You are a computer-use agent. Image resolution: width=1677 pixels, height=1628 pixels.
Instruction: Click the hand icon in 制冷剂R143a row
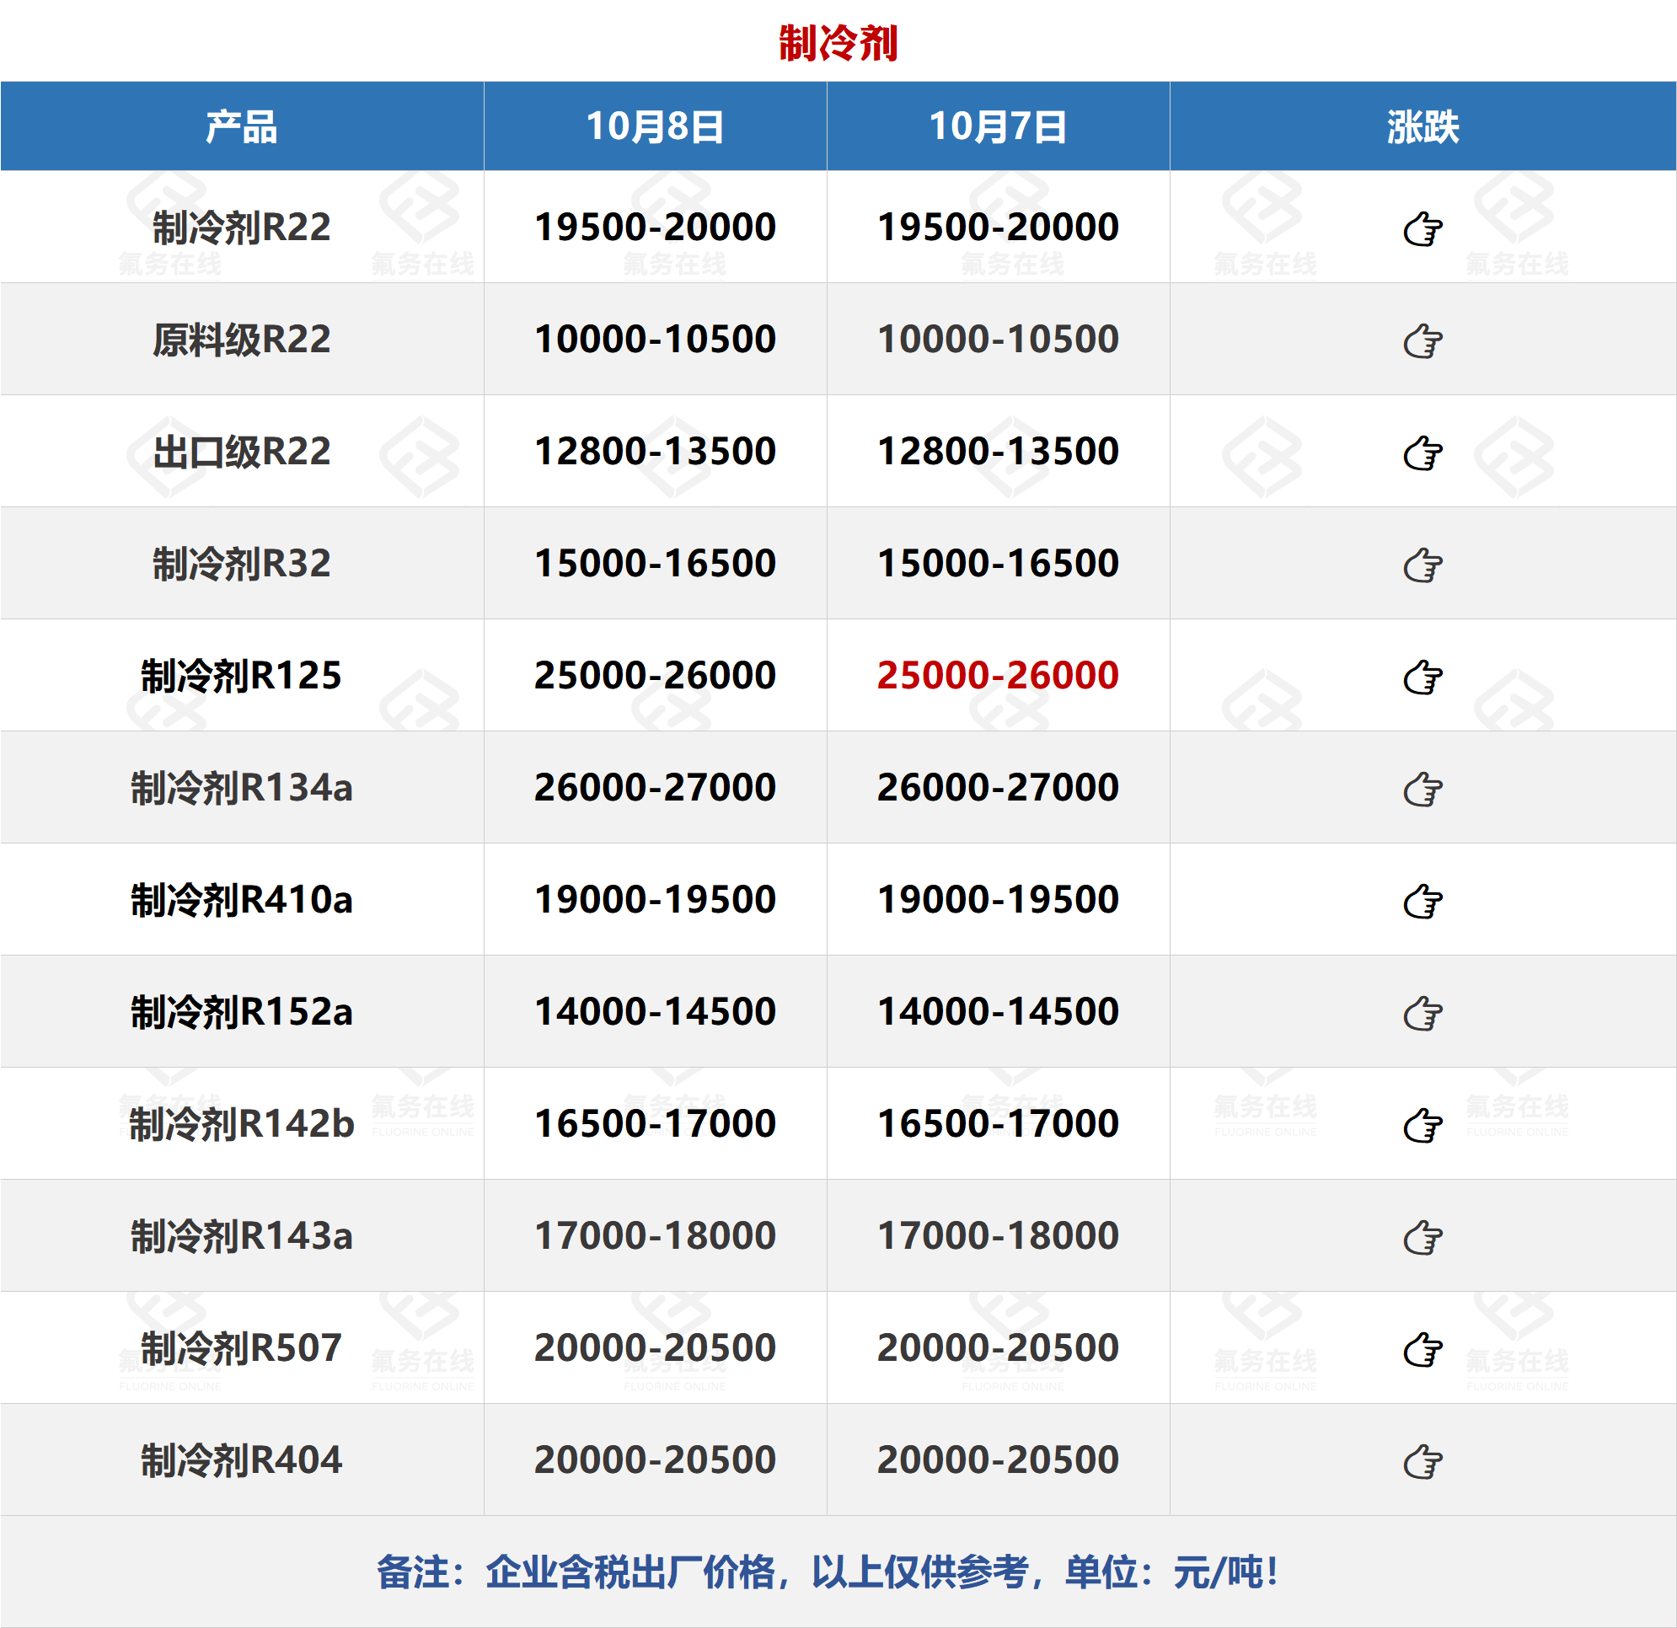[1423, 1237]
